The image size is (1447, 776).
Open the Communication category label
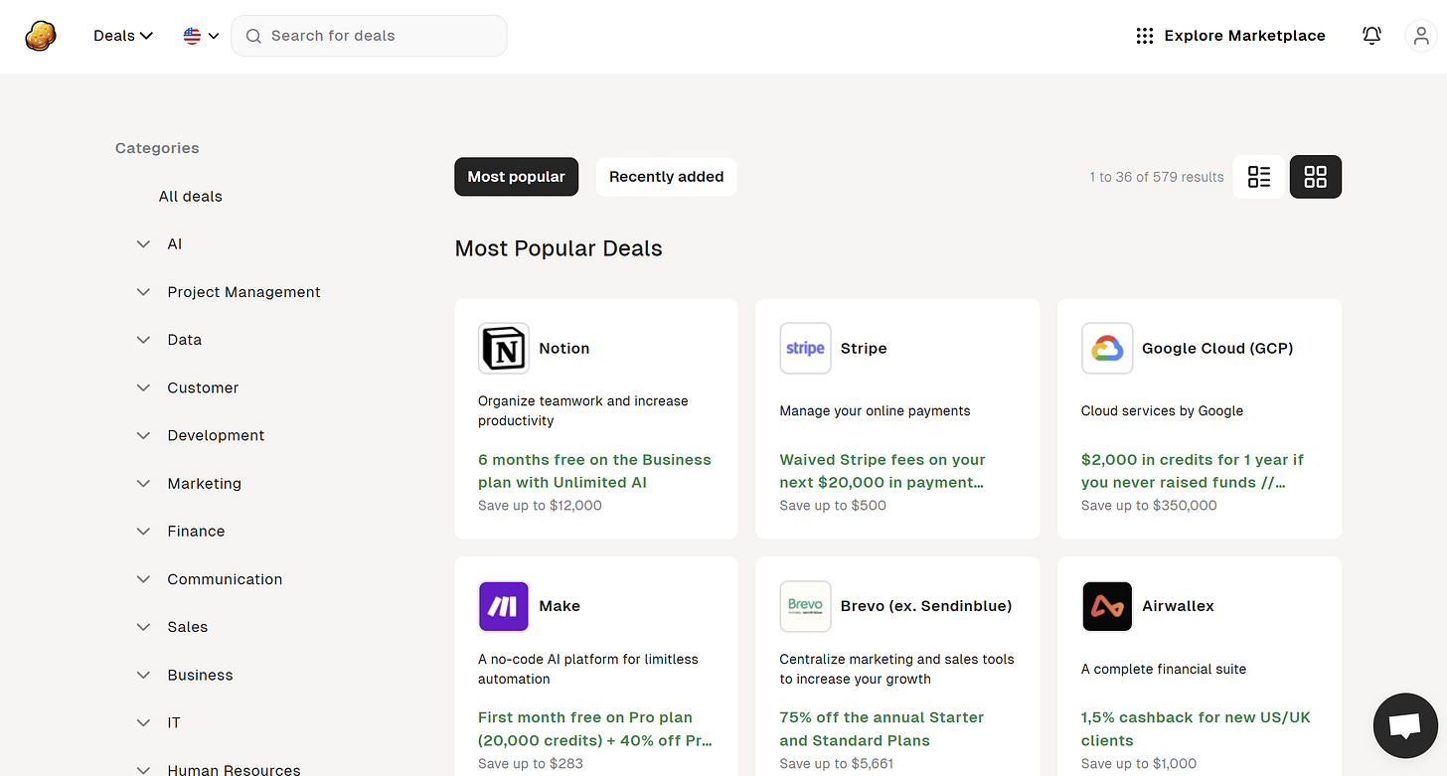coord(225,579)
